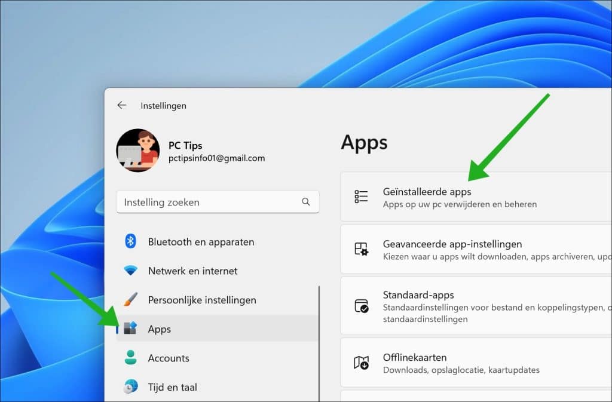The width and height of the screenshot is (612, 402).
Task: Click the Offlinekaarten map icon
Action: click(361, 363)
